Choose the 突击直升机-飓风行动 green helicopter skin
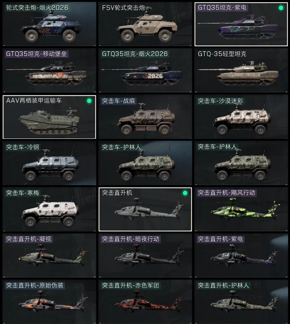 [x=241, y=209]
